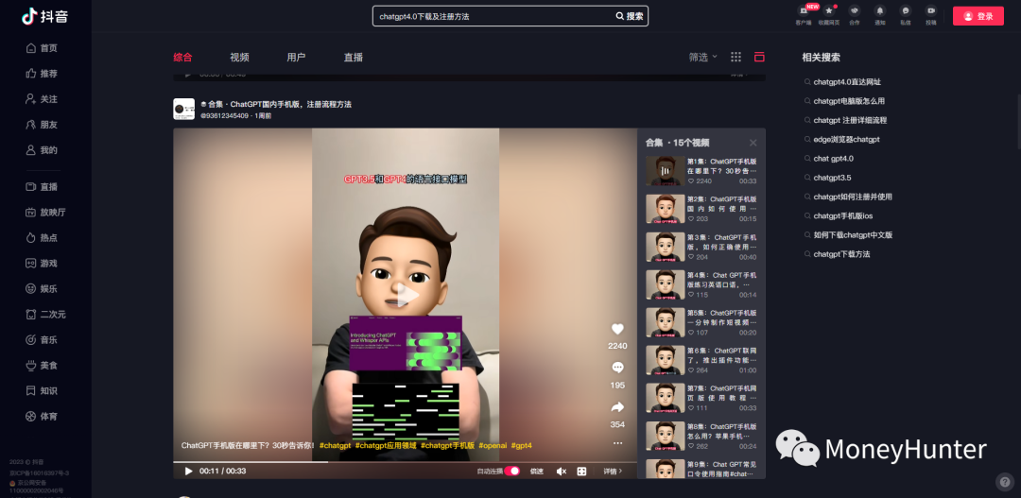
Task: Open the help question mark button
Action: click(x=1004, y=482)
